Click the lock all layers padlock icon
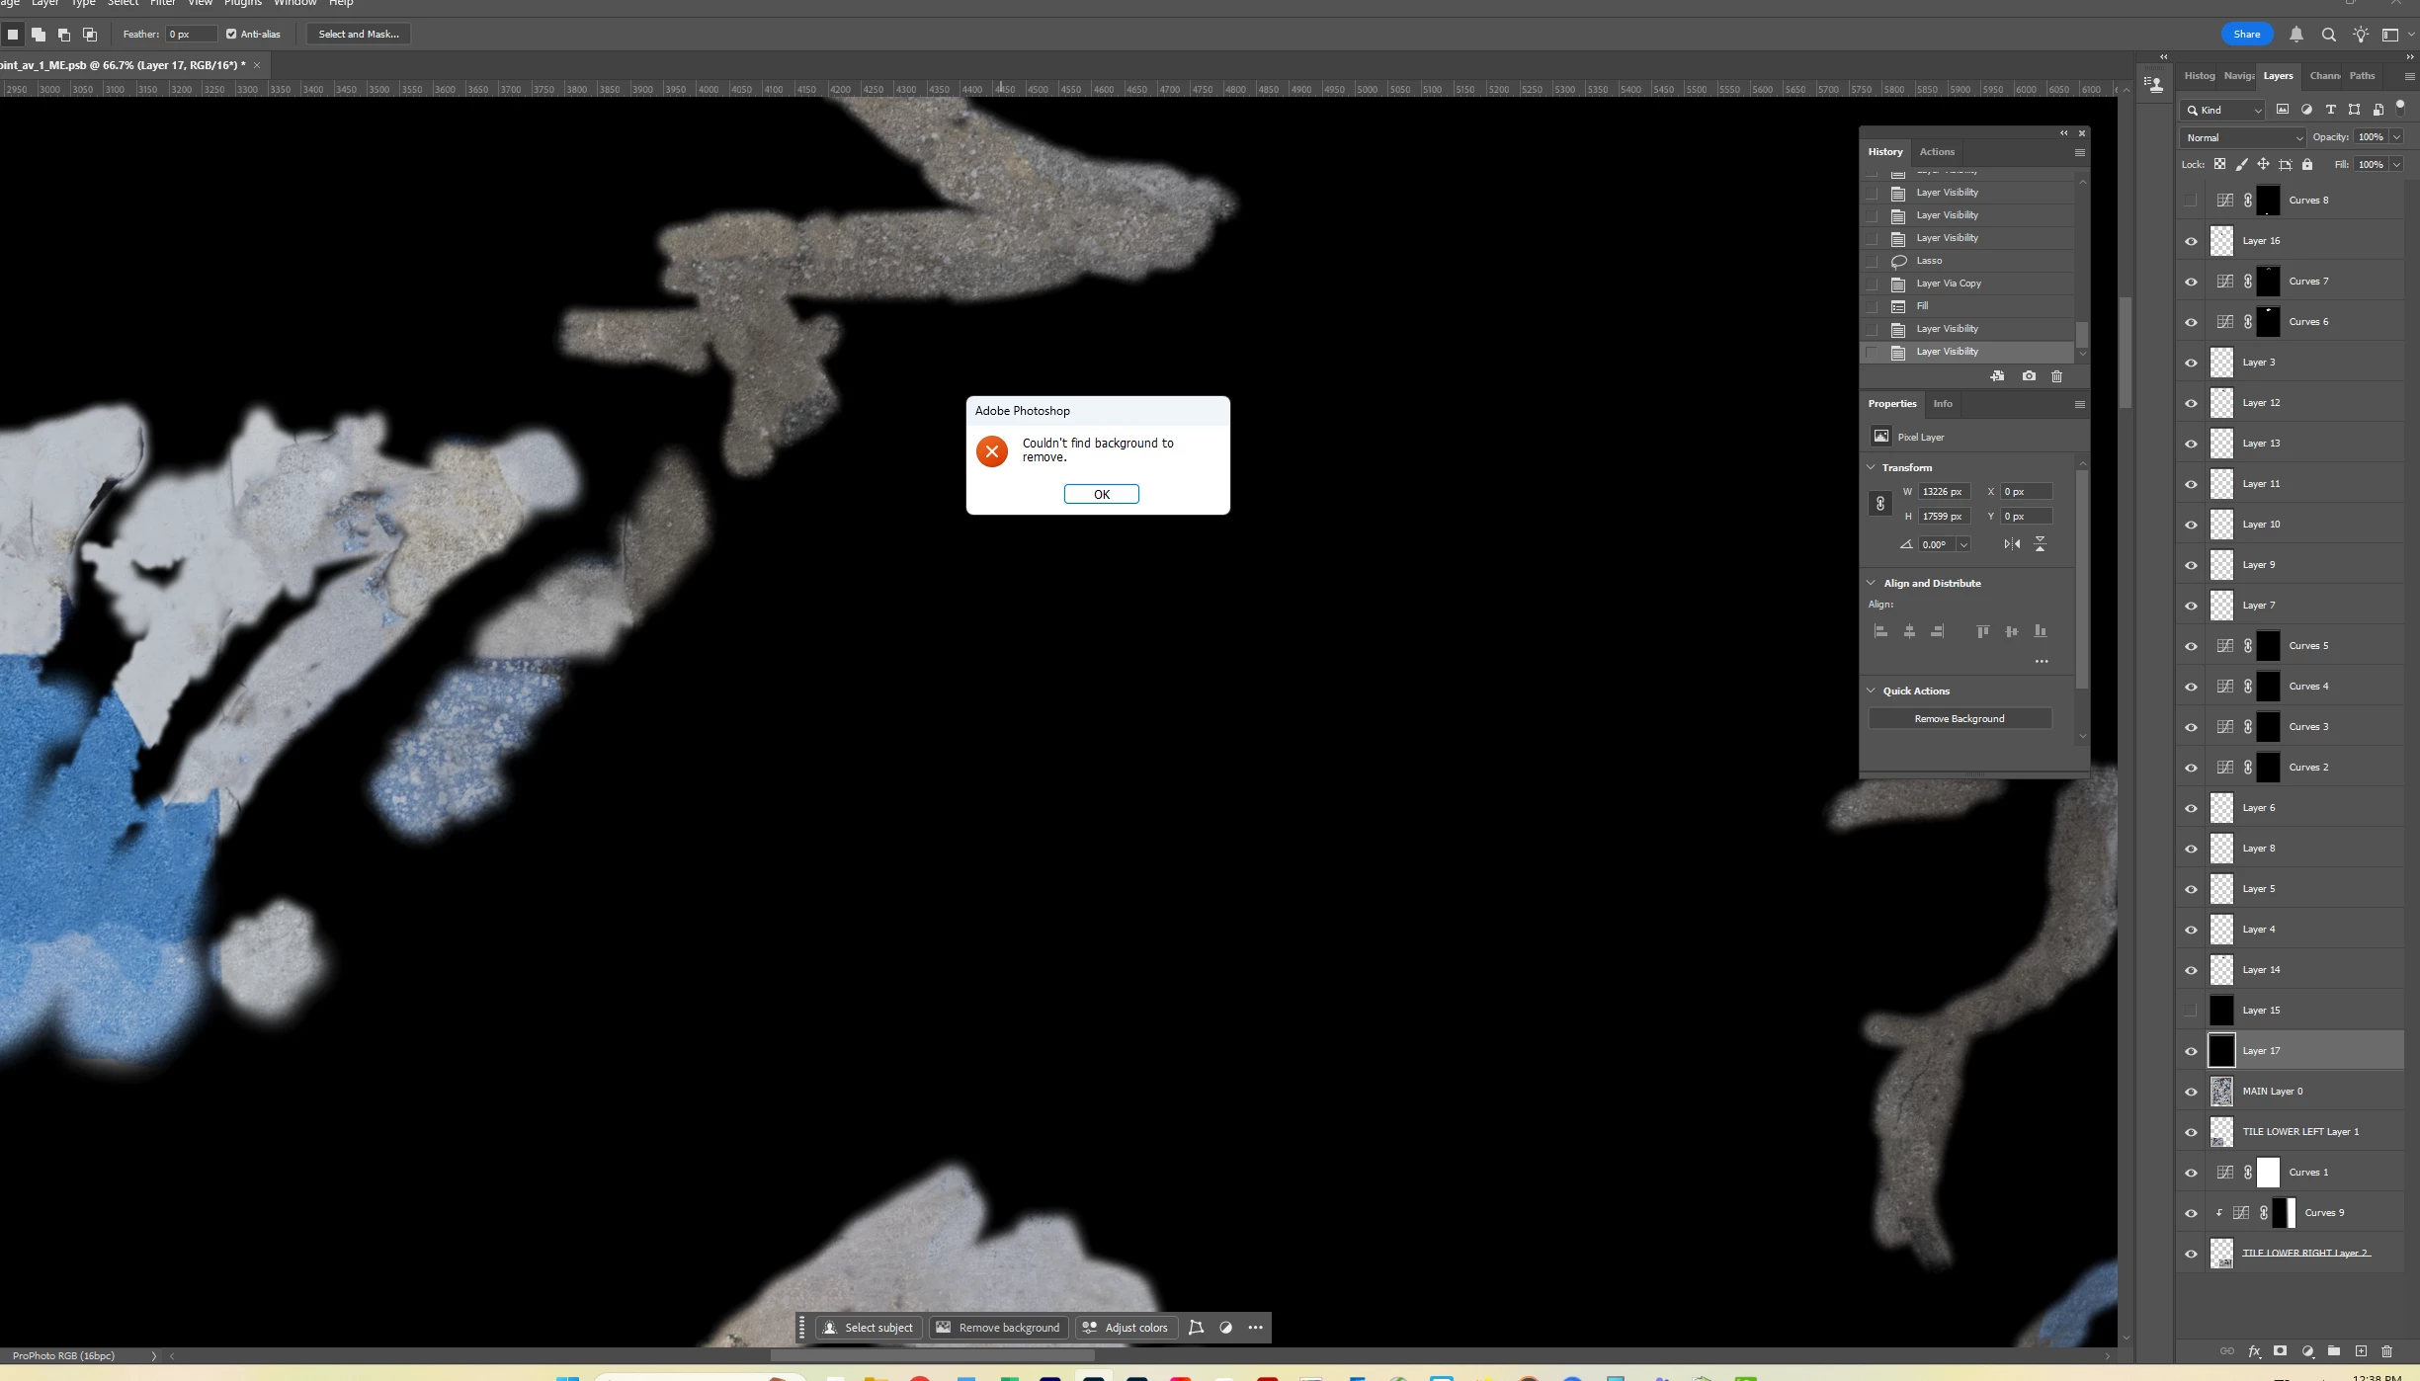The width and height of the screenshot is (2420, 1381). pos(2307,165)
